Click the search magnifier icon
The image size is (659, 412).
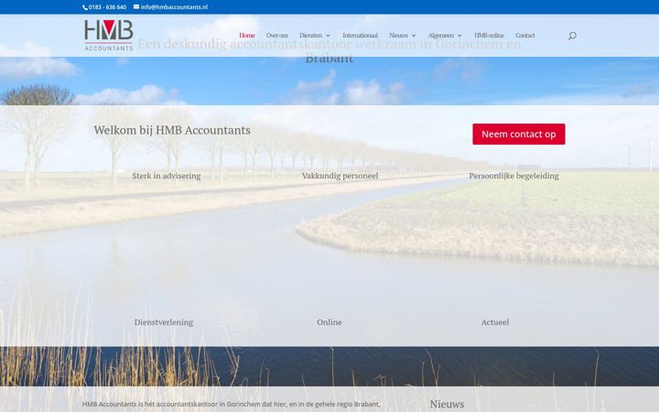click(x=572, y=36)
